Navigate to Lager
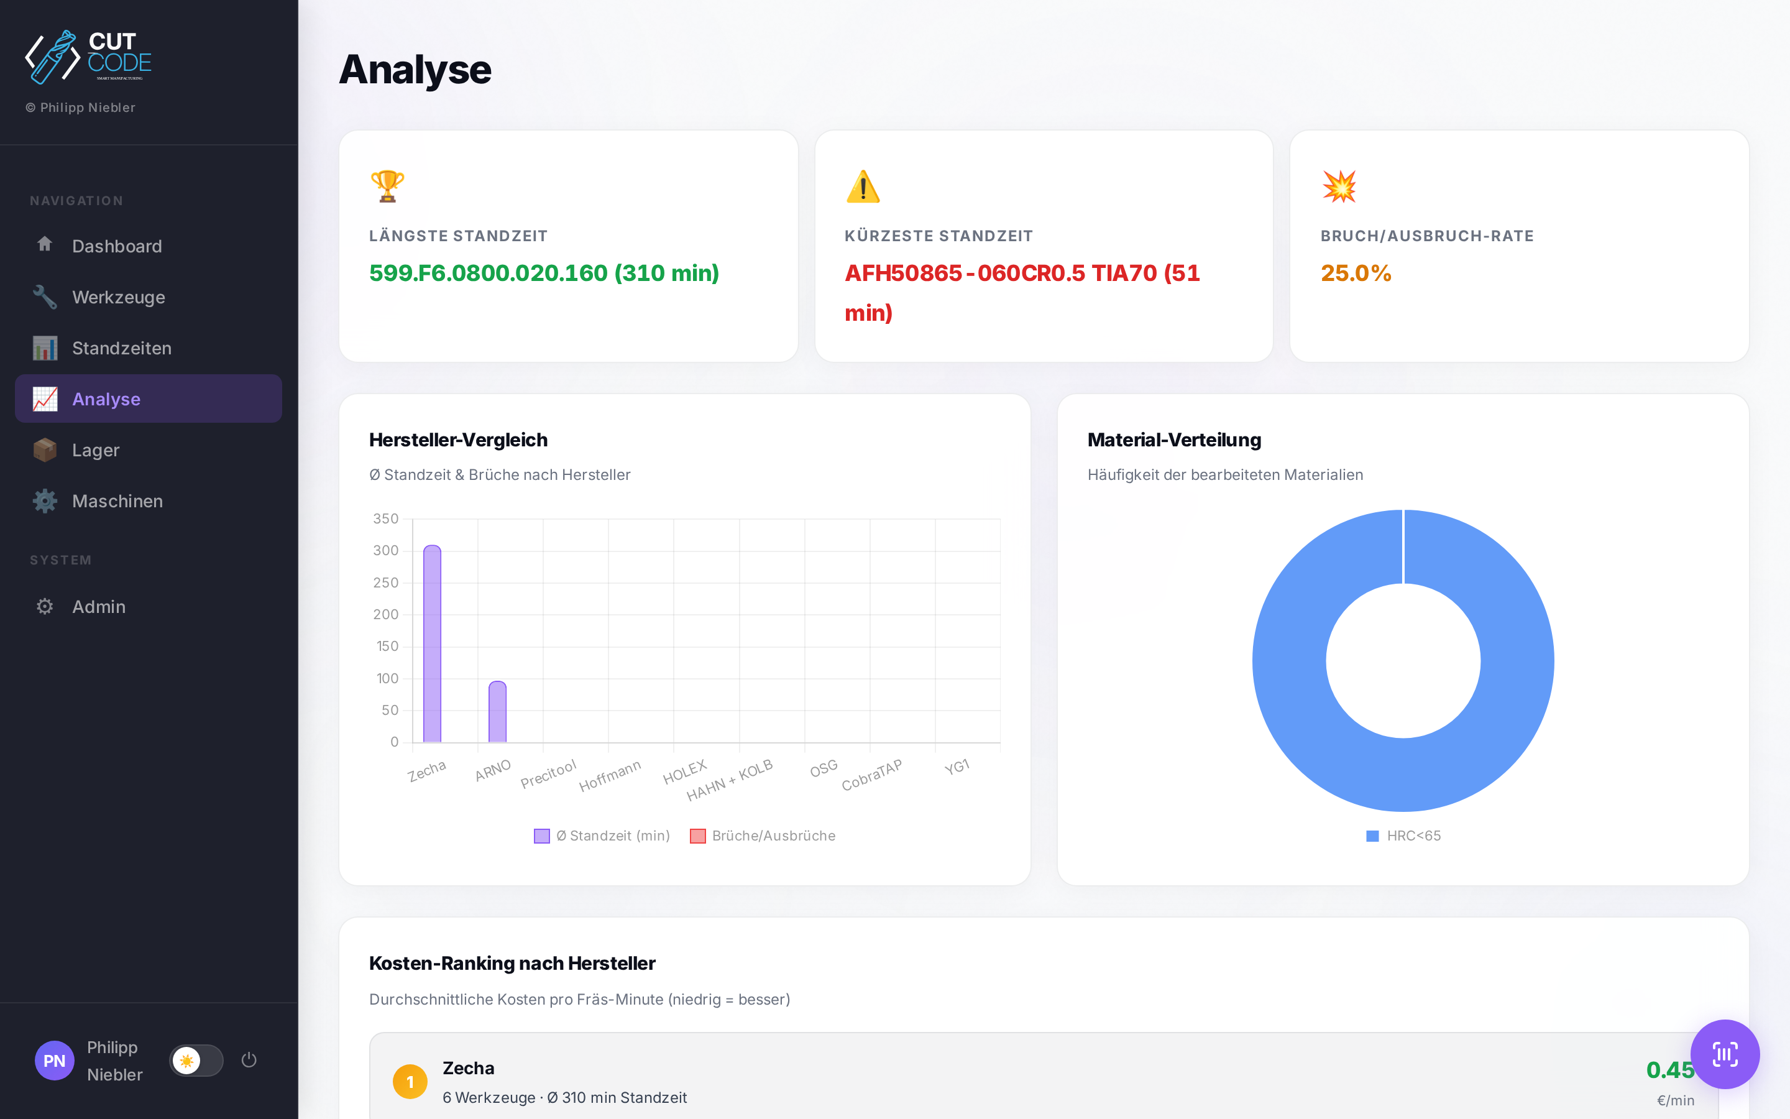Image resolution: width=1790 pixels, height=1119 pixels. pyautogui.click(x=148, y=450)
